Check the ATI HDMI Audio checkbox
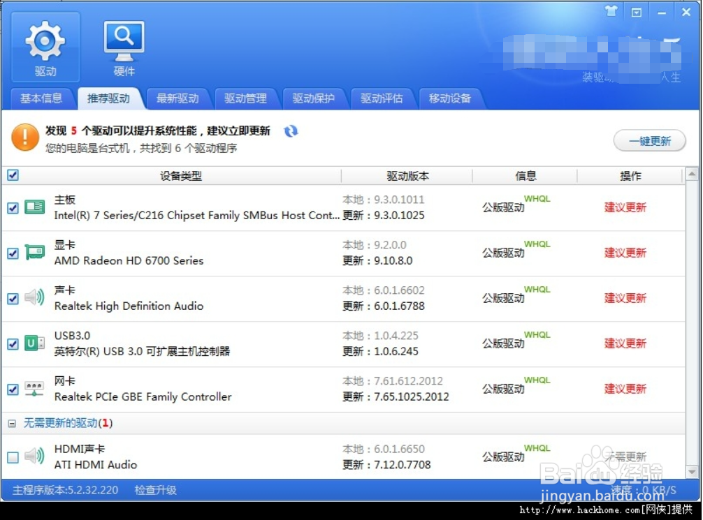The width and height of the screenshot is (703, 520). [x=13, y=457]
